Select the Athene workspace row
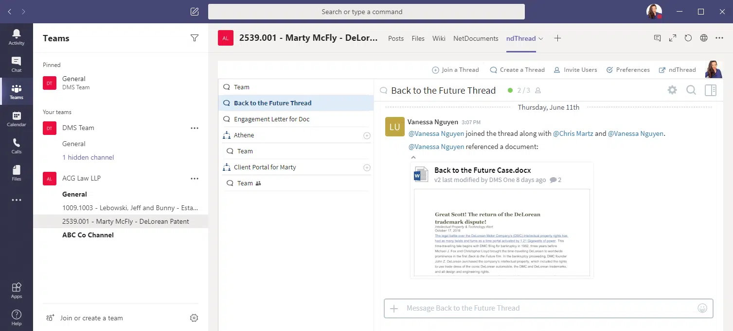The image size is (733, 331). 296,135
